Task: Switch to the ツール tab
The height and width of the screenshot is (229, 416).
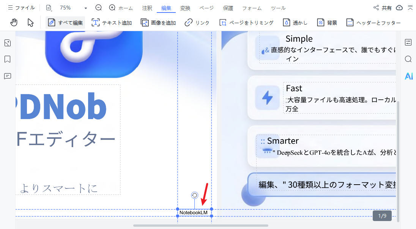Action: [x=278, y=8]
